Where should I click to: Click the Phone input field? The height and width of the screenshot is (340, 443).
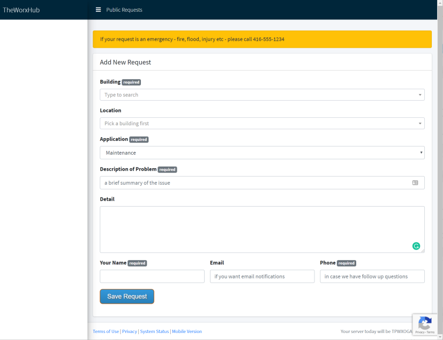(372, 276)
